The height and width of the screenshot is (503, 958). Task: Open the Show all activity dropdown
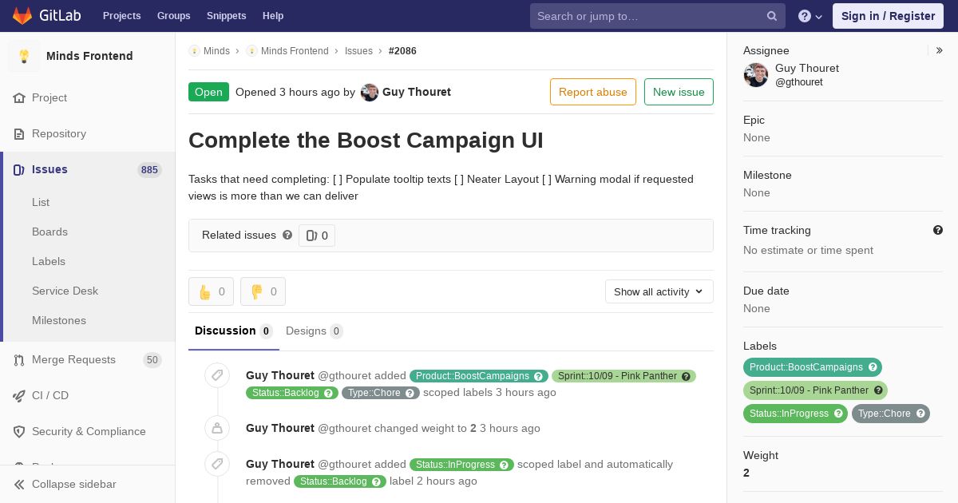pos(659,291)
